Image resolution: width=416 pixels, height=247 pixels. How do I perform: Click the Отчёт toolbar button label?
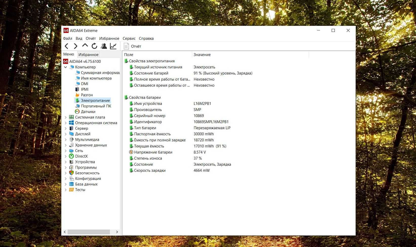[x=136, y=46]
